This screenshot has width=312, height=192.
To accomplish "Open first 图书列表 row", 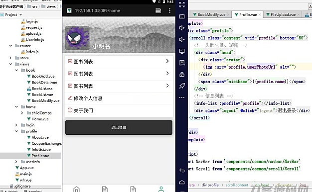I will coord(119,62).
